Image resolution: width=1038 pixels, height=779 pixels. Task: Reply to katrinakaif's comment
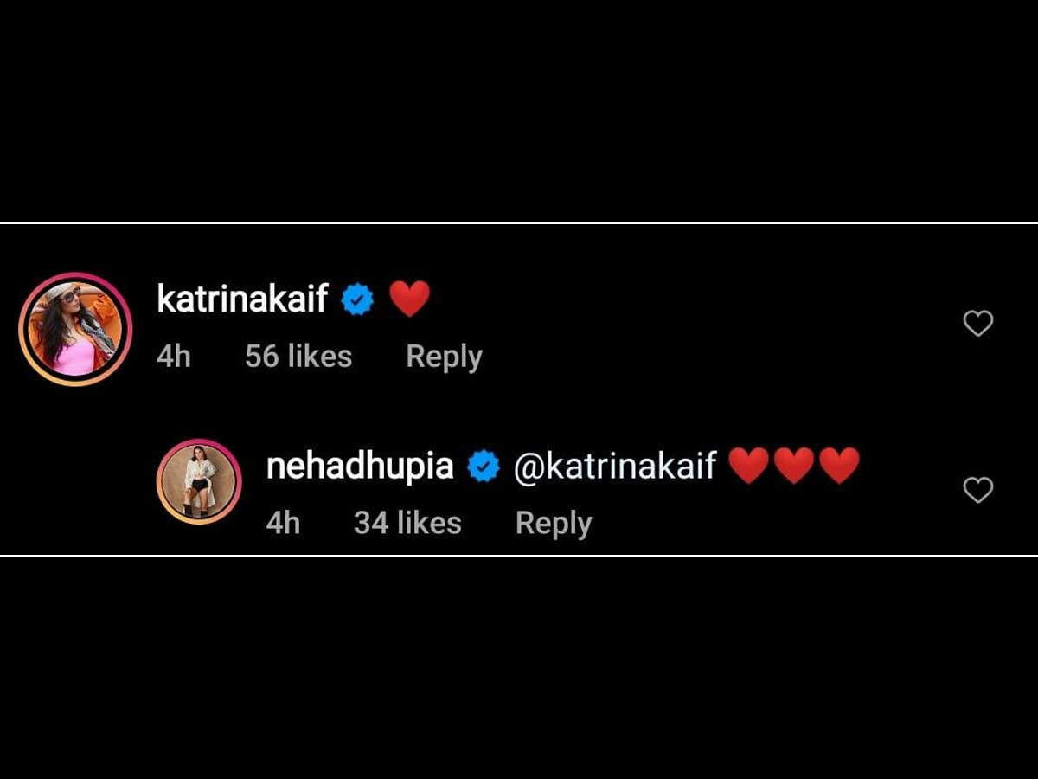(444, 357)
